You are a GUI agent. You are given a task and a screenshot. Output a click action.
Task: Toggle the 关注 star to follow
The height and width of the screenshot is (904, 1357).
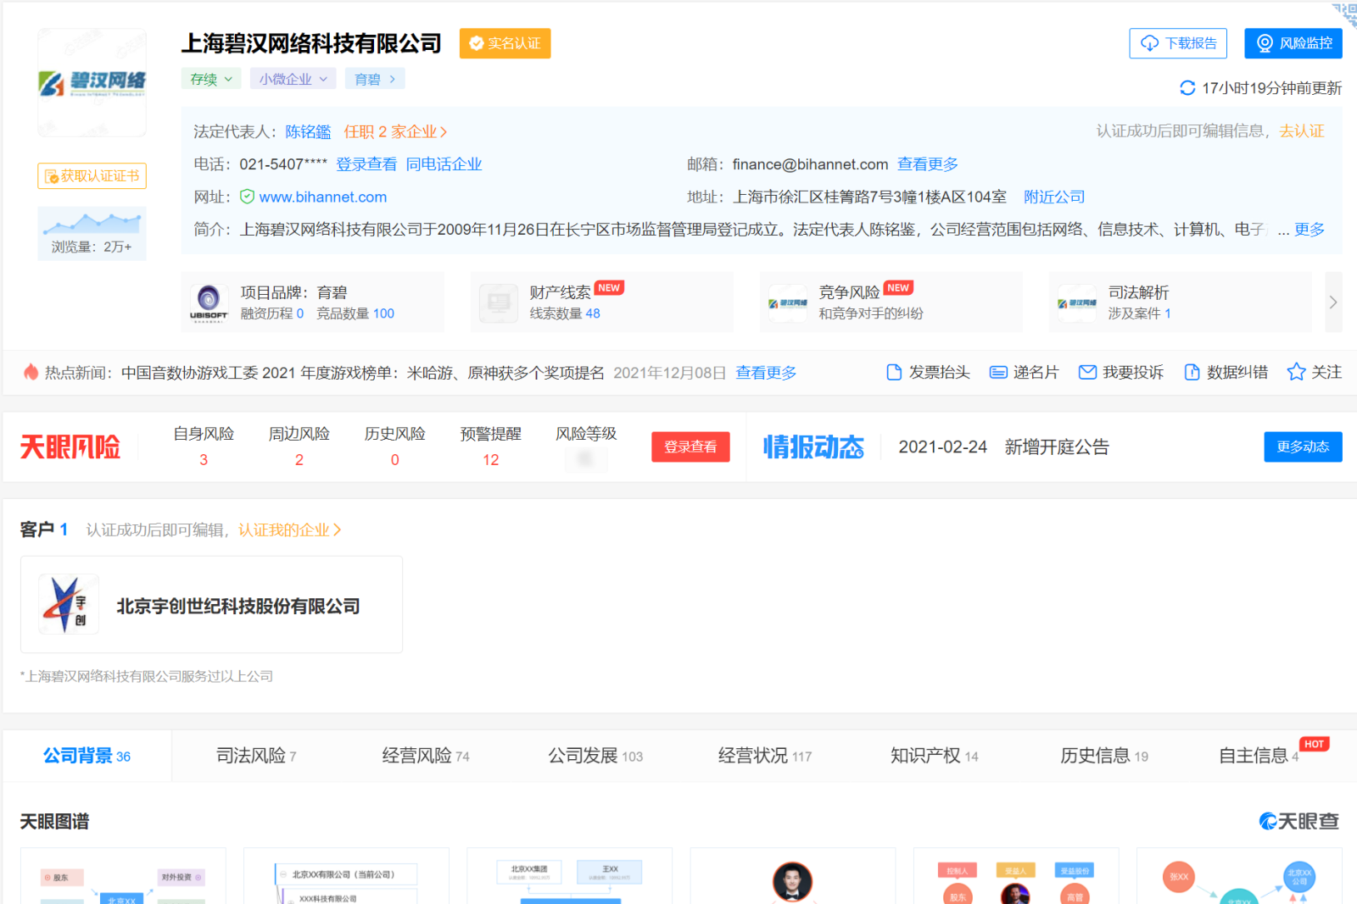[x=1296, y=372]
